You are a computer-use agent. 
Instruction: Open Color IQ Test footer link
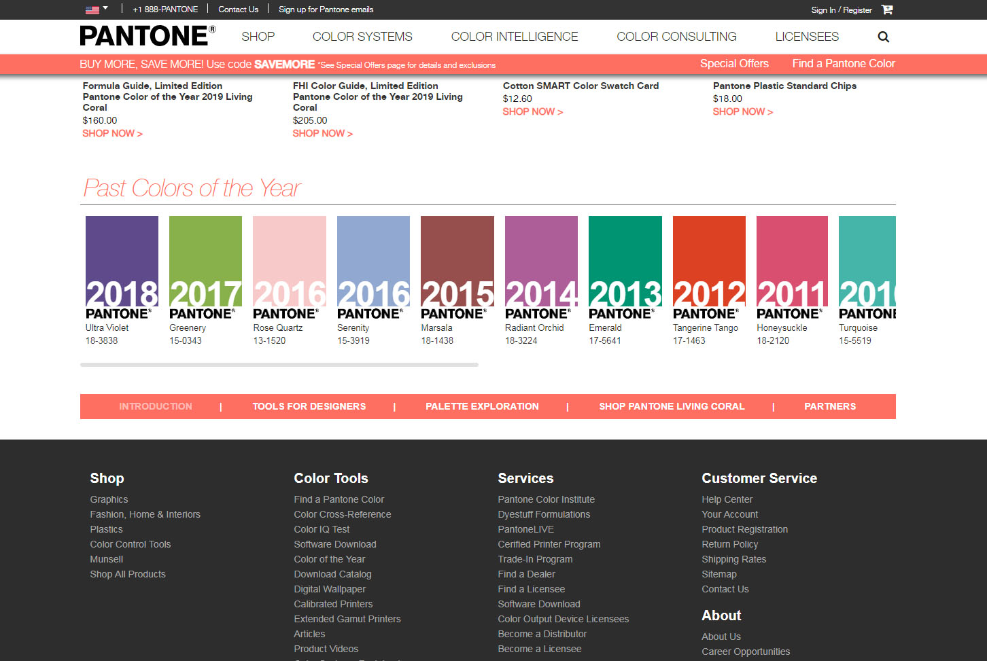(322, 529)
